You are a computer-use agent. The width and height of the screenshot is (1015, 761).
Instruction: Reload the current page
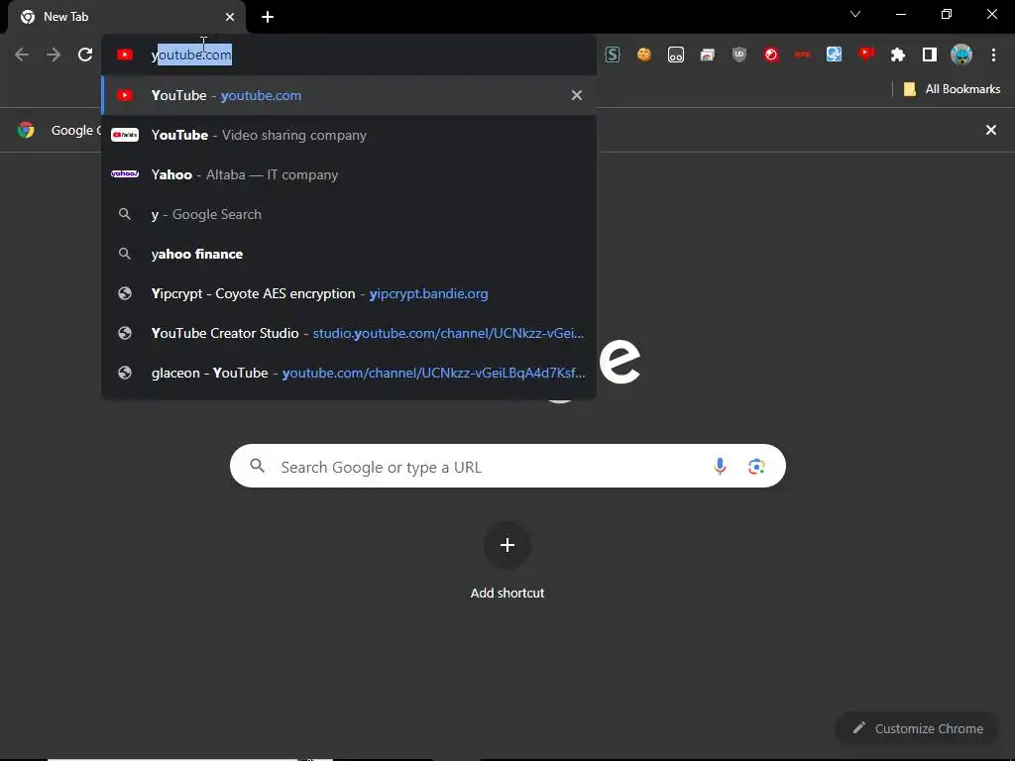pos(85,55)
